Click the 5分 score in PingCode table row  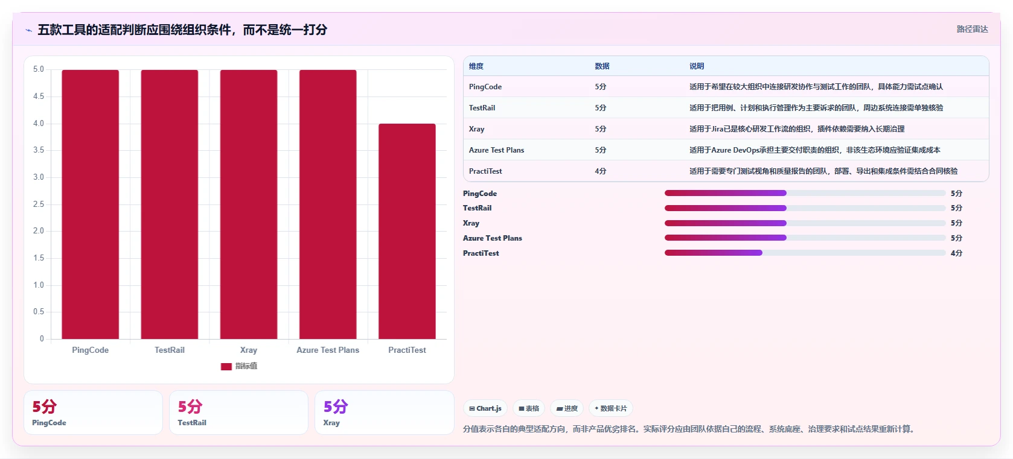point(600,87)
